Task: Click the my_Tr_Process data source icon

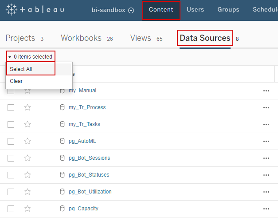Action: click(x=62, y=107)
